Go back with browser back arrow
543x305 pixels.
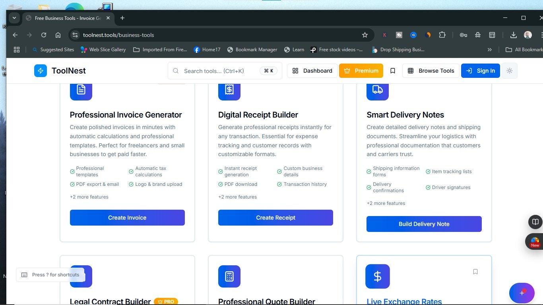click(15, 35)
